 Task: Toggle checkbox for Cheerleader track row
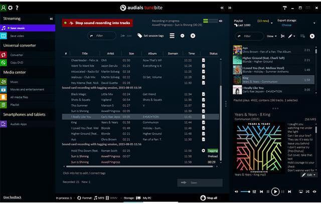(x=204, y=60)
